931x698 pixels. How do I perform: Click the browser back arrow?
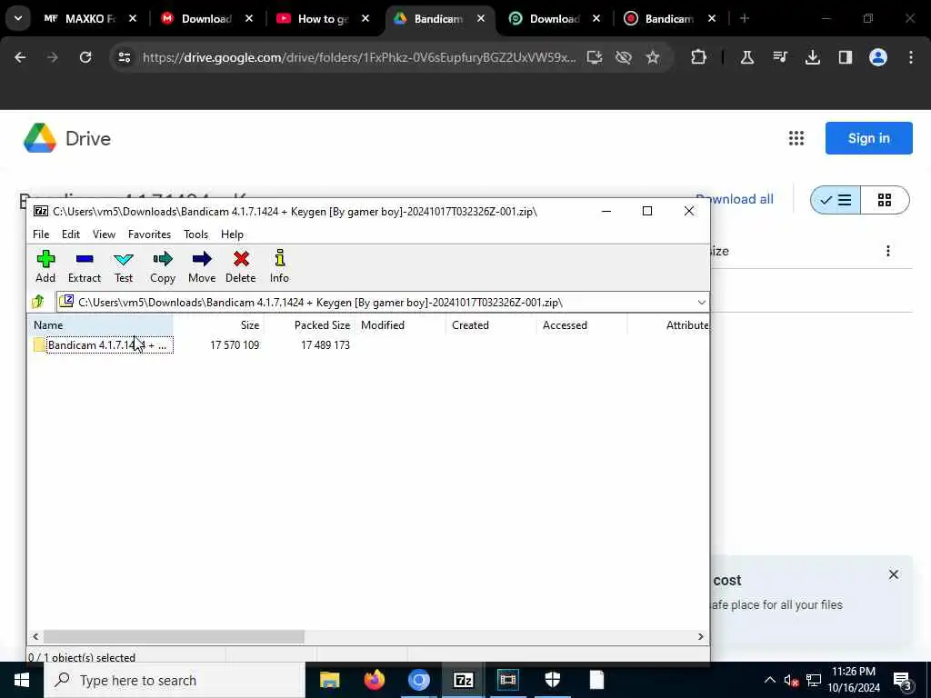point(20,57)
